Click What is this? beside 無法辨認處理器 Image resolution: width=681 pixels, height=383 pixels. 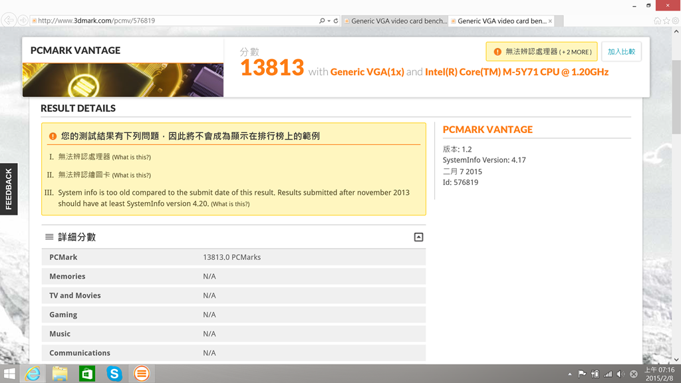click(x=132, y=157)
